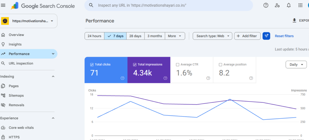309x140 pixels.
Task: Click the 1.6% average CTR value
Action: pyautogui.click(x=184, y=73)
